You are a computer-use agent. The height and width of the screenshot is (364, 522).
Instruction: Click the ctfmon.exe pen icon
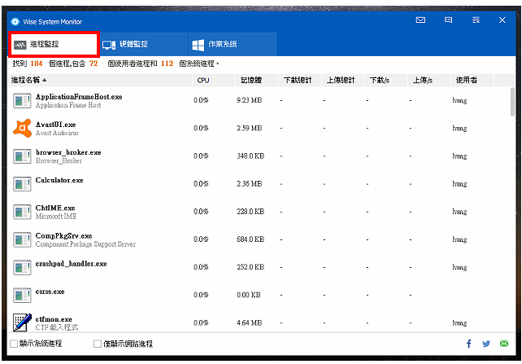pos(22,322)
